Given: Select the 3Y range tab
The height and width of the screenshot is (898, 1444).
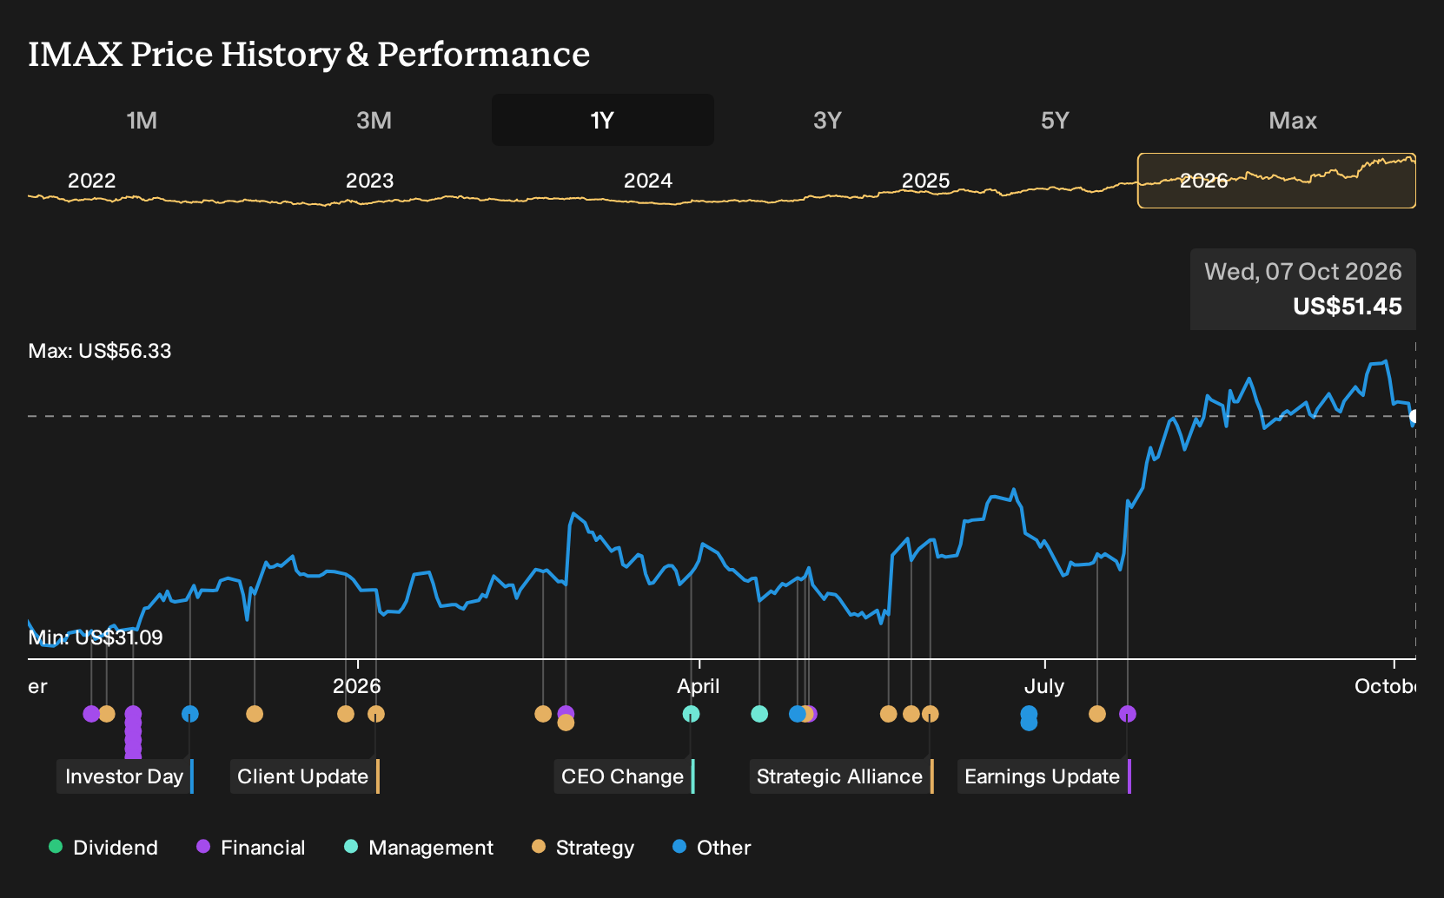Looking at the screenshot, I should click(827, 121).
